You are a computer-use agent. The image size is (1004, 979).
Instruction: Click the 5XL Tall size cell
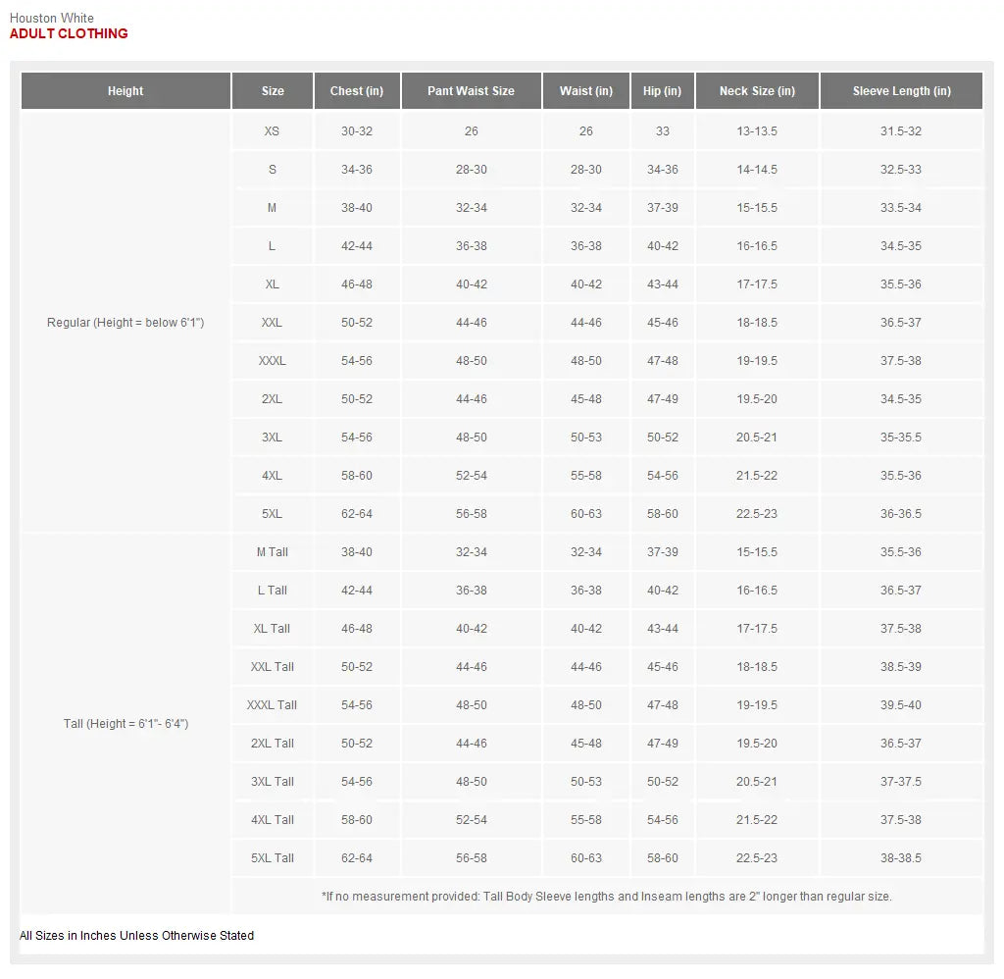click(273, 858)
